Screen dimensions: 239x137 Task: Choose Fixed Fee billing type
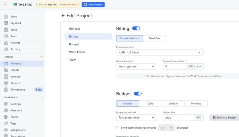pyautogui.click(x=154, y=38)
